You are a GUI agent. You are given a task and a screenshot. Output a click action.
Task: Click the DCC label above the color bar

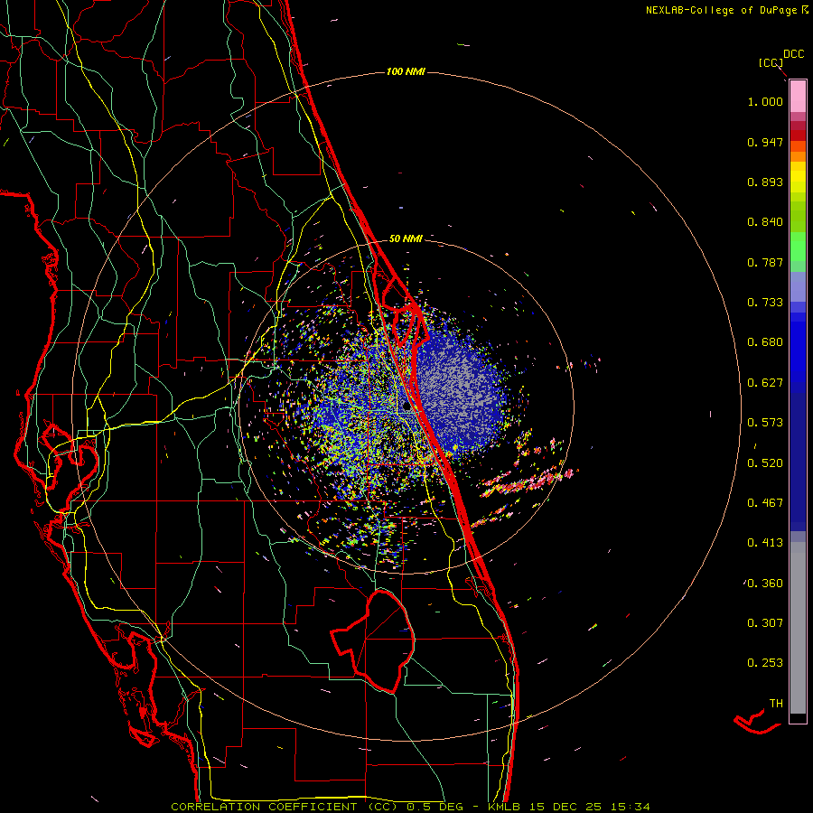793,54
